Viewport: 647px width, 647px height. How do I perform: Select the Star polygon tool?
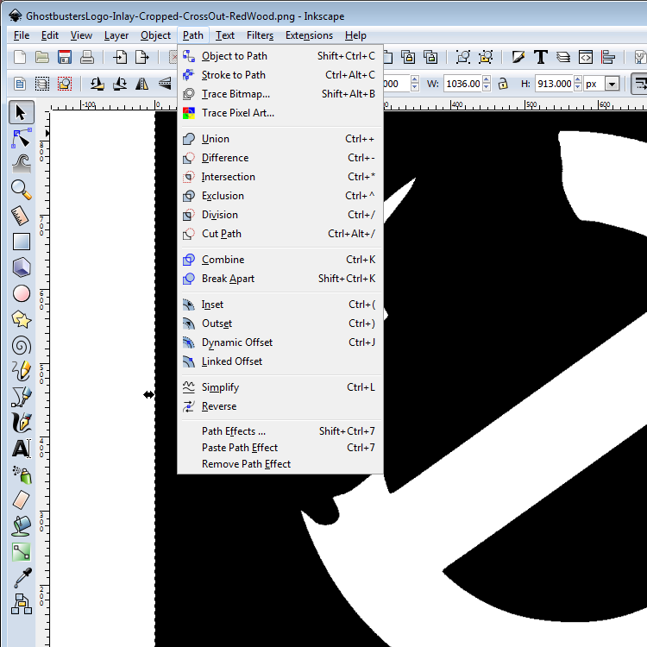(x=21, y=319)
